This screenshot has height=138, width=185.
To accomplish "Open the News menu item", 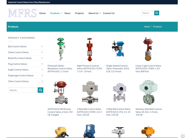I will [x=67, y=13].
